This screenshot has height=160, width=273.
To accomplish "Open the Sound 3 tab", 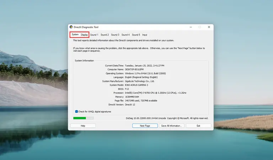I will pos(115,35).
